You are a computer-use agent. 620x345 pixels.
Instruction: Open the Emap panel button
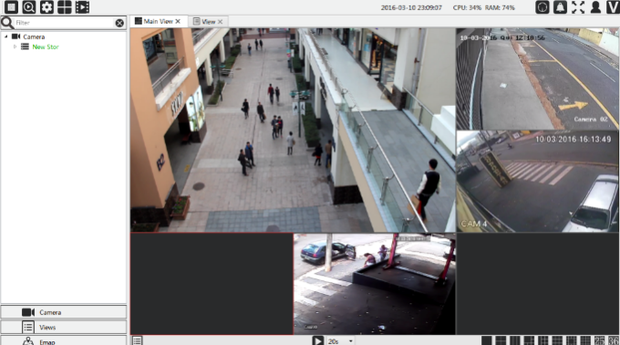(x=64, y=340)
